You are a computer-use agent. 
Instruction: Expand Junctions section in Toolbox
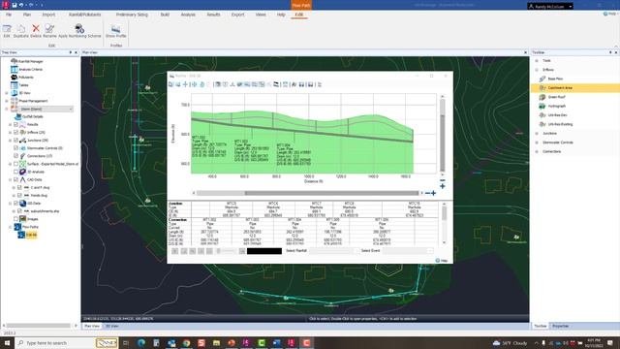(537, 134)
